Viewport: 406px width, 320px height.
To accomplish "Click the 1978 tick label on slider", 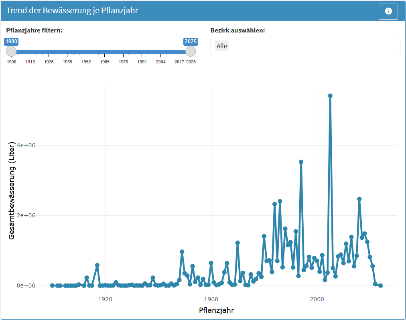I will [x=124, y=62].
